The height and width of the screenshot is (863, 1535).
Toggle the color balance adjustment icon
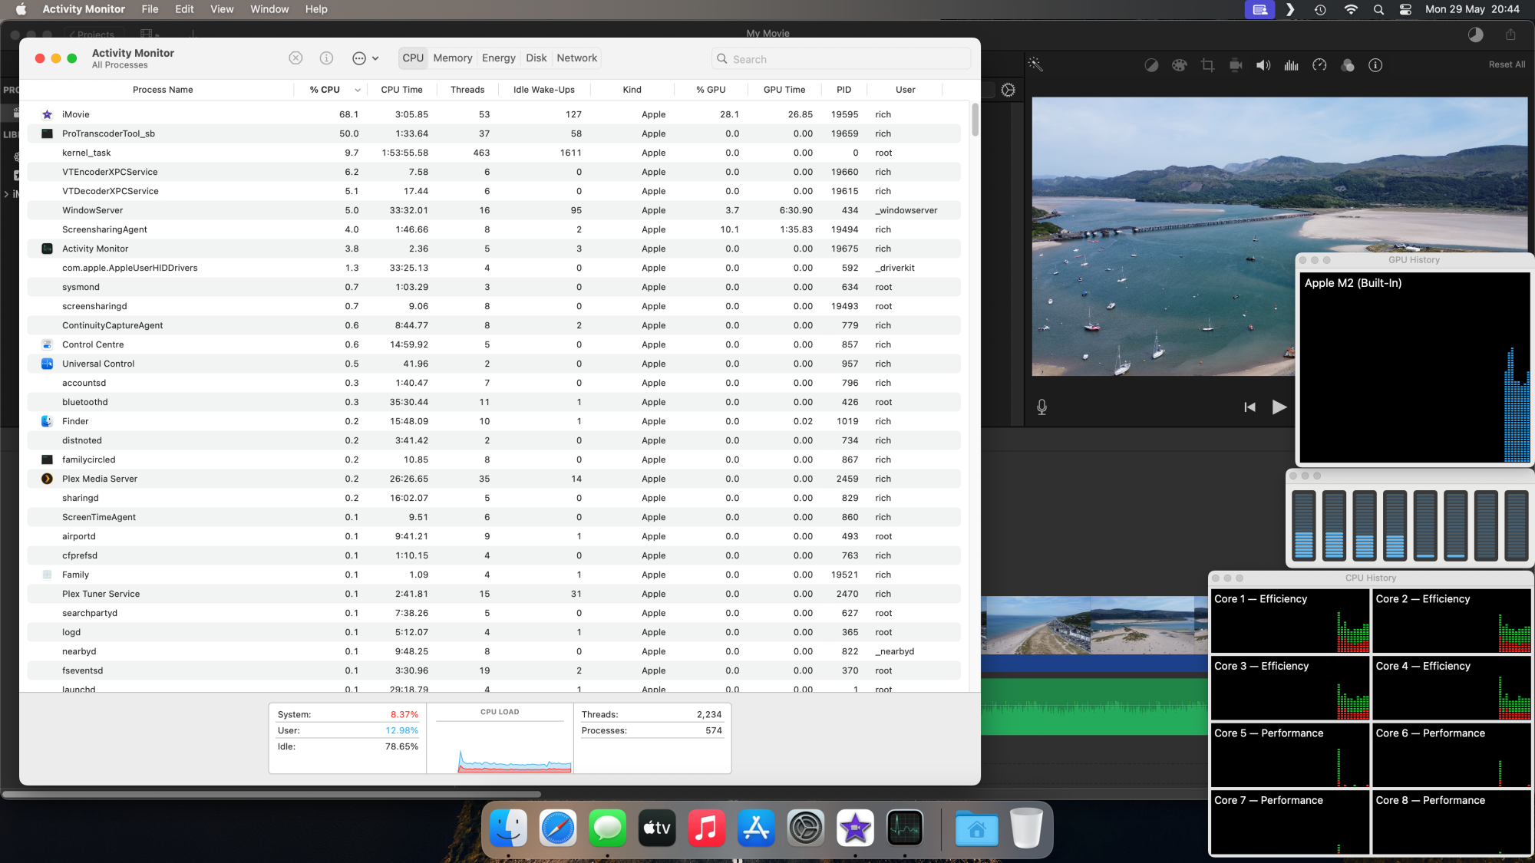1151,65
